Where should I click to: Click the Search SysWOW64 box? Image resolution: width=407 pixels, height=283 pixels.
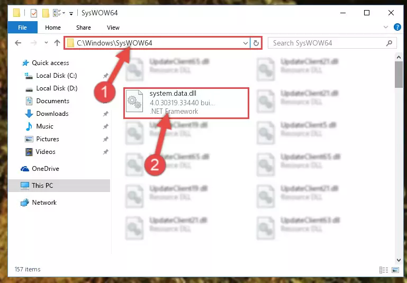tap(332, 43)
